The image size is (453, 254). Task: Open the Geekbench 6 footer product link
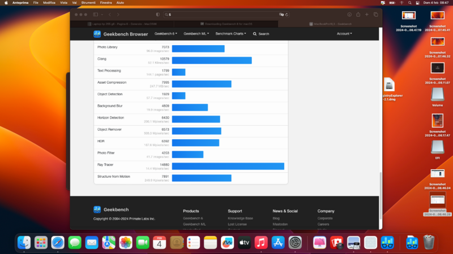(x=193, y=218)
